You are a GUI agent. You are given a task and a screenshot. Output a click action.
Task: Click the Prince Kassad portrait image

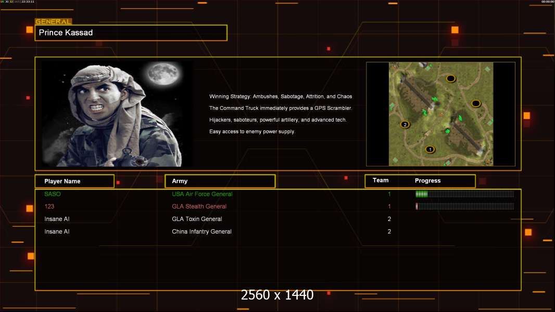pos(117,114)
